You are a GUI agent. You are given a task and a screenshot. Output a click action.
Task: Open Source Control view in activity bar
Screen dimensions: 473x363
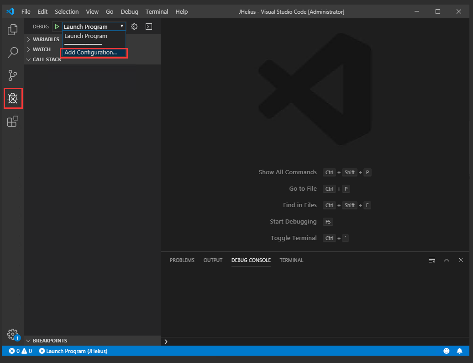click(13, 75)
